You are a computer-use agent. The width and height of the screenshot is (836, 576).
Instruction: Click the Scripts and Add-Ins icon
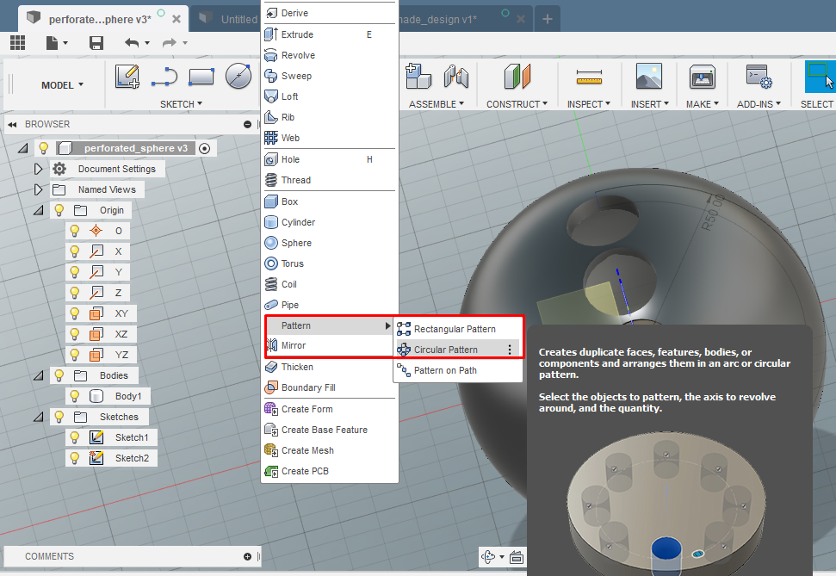coord(759,77)
